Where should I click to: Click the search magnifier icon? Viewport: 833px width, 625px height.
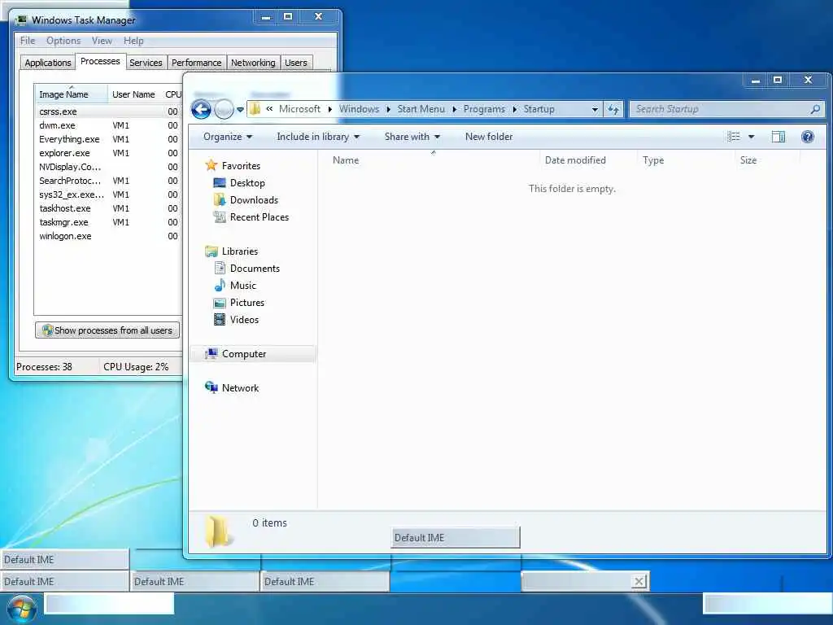point(815,110)
